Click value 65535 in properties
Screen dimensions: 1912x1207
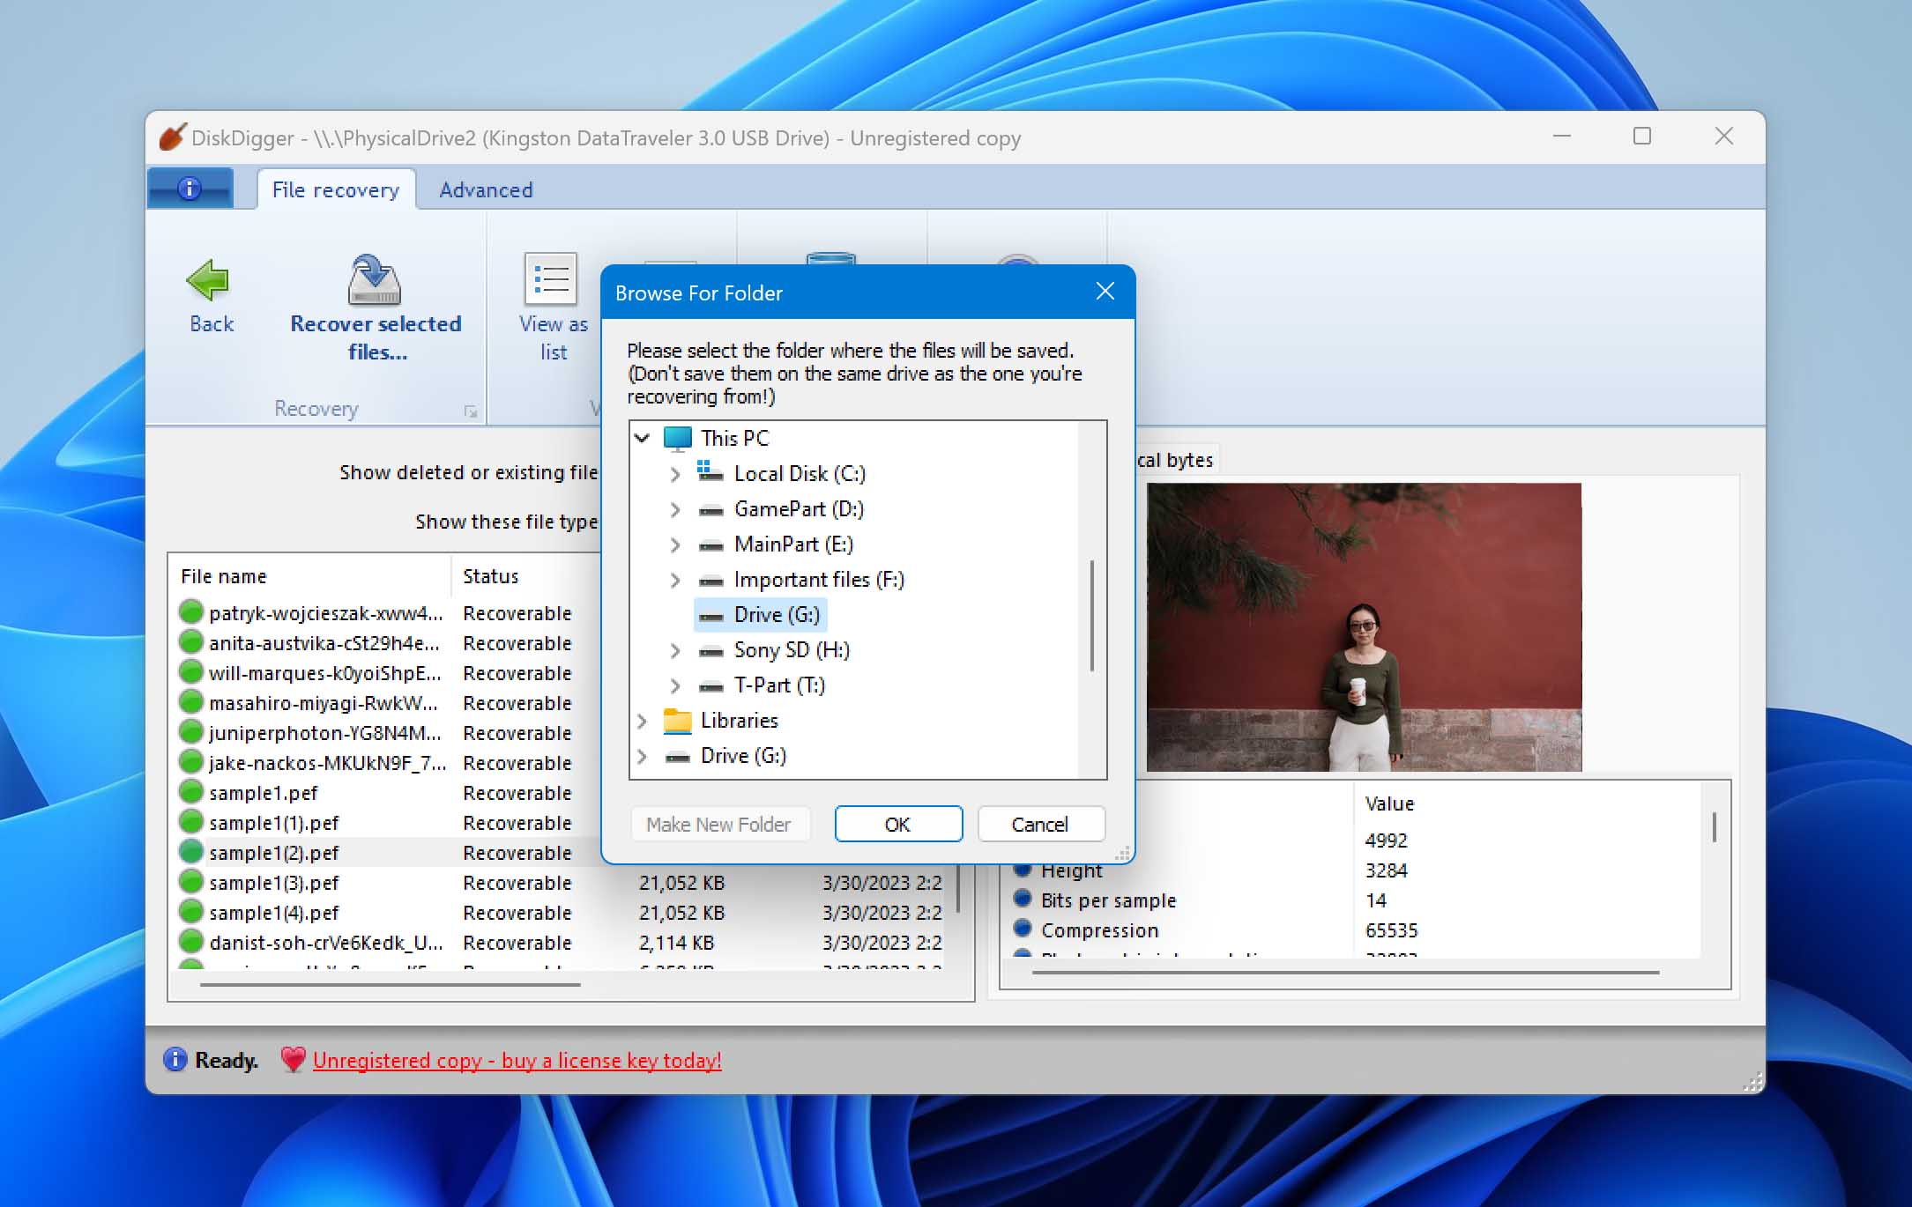tap(1391, 930)
